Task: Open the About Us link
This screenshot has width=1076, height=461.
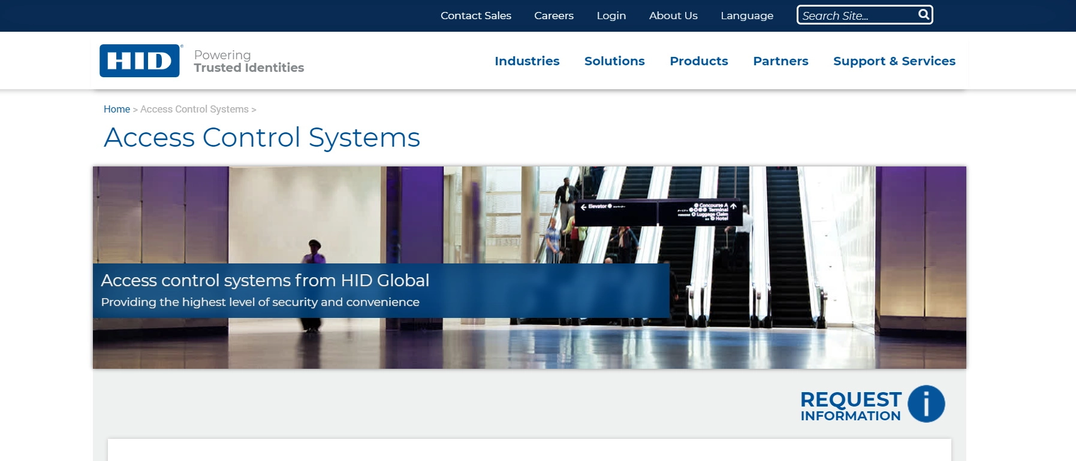Action: (x=673, y=16)
